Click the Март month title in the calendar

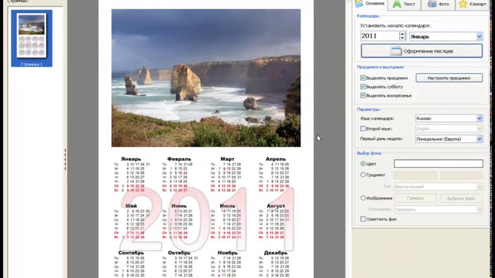[227, 159]
